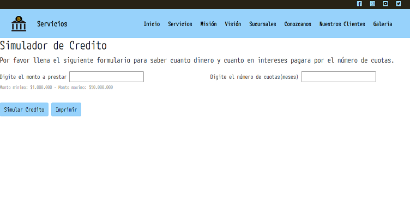Focus the monto a prestar field

tap(106, 77)
